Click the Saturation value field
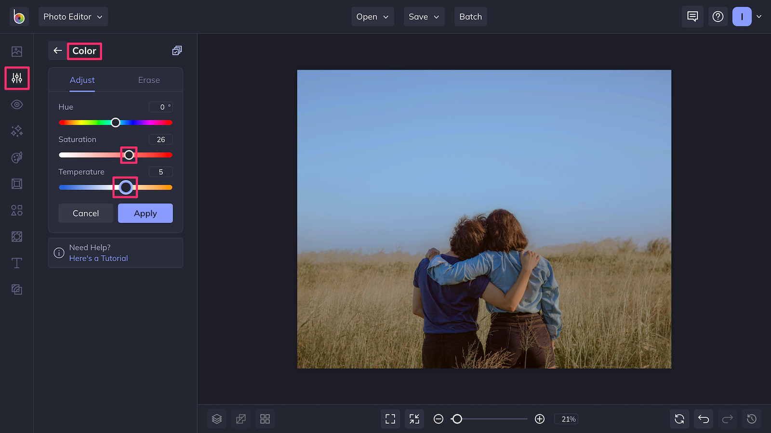The height and width of the screenshot is (433, 771). click(160, 140)
